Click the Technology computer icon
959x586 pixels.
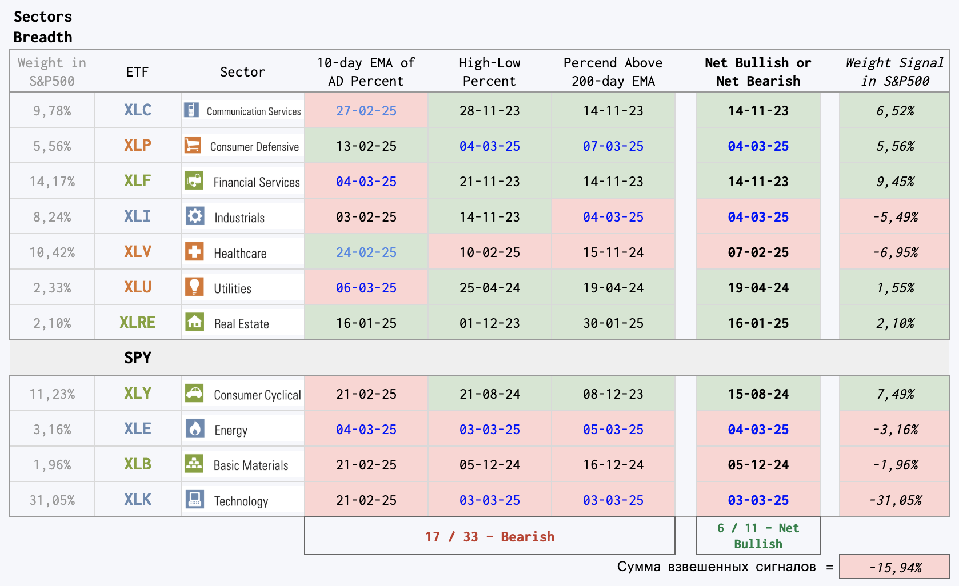[195, 499]
